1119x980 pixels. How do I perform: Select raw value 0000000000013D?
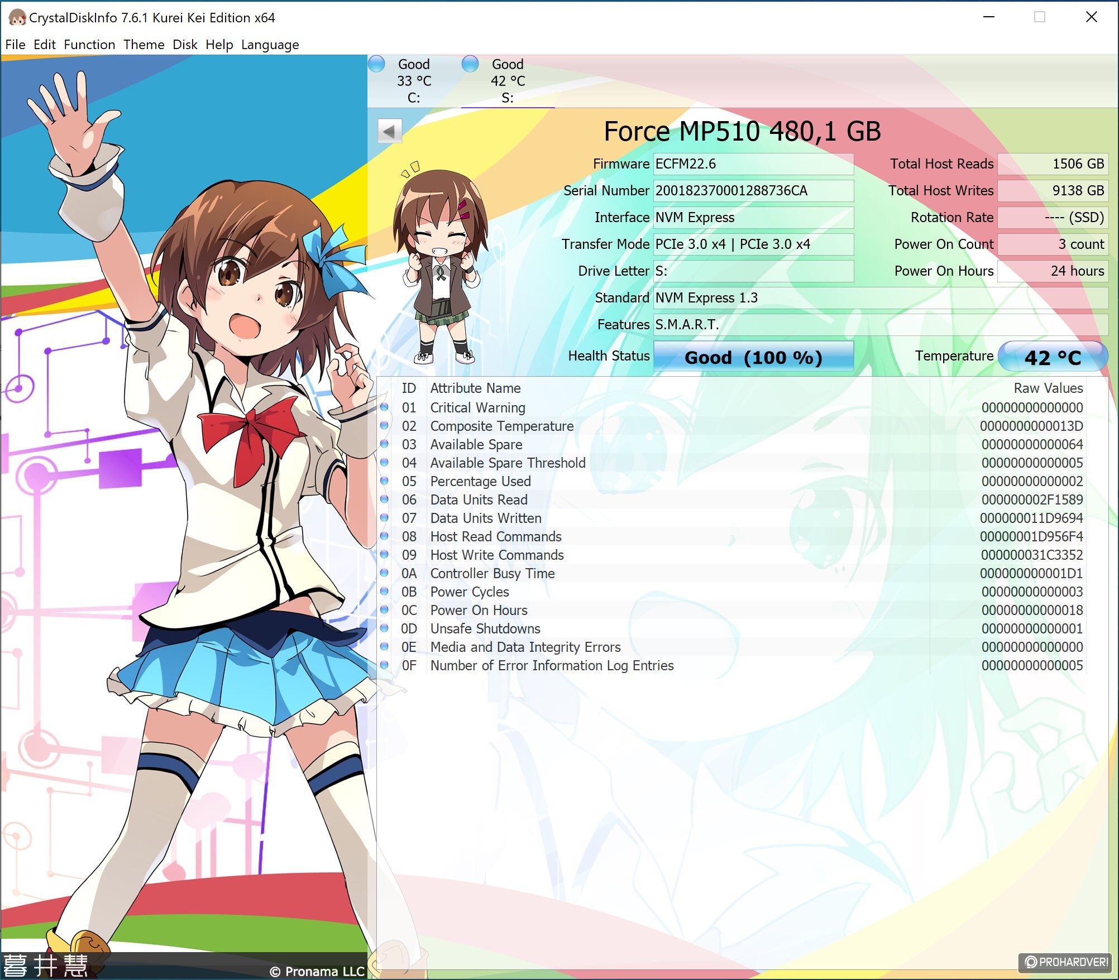pos(1032,426)
